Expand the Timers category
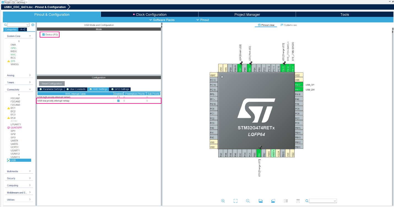 [x=18, y=82]
